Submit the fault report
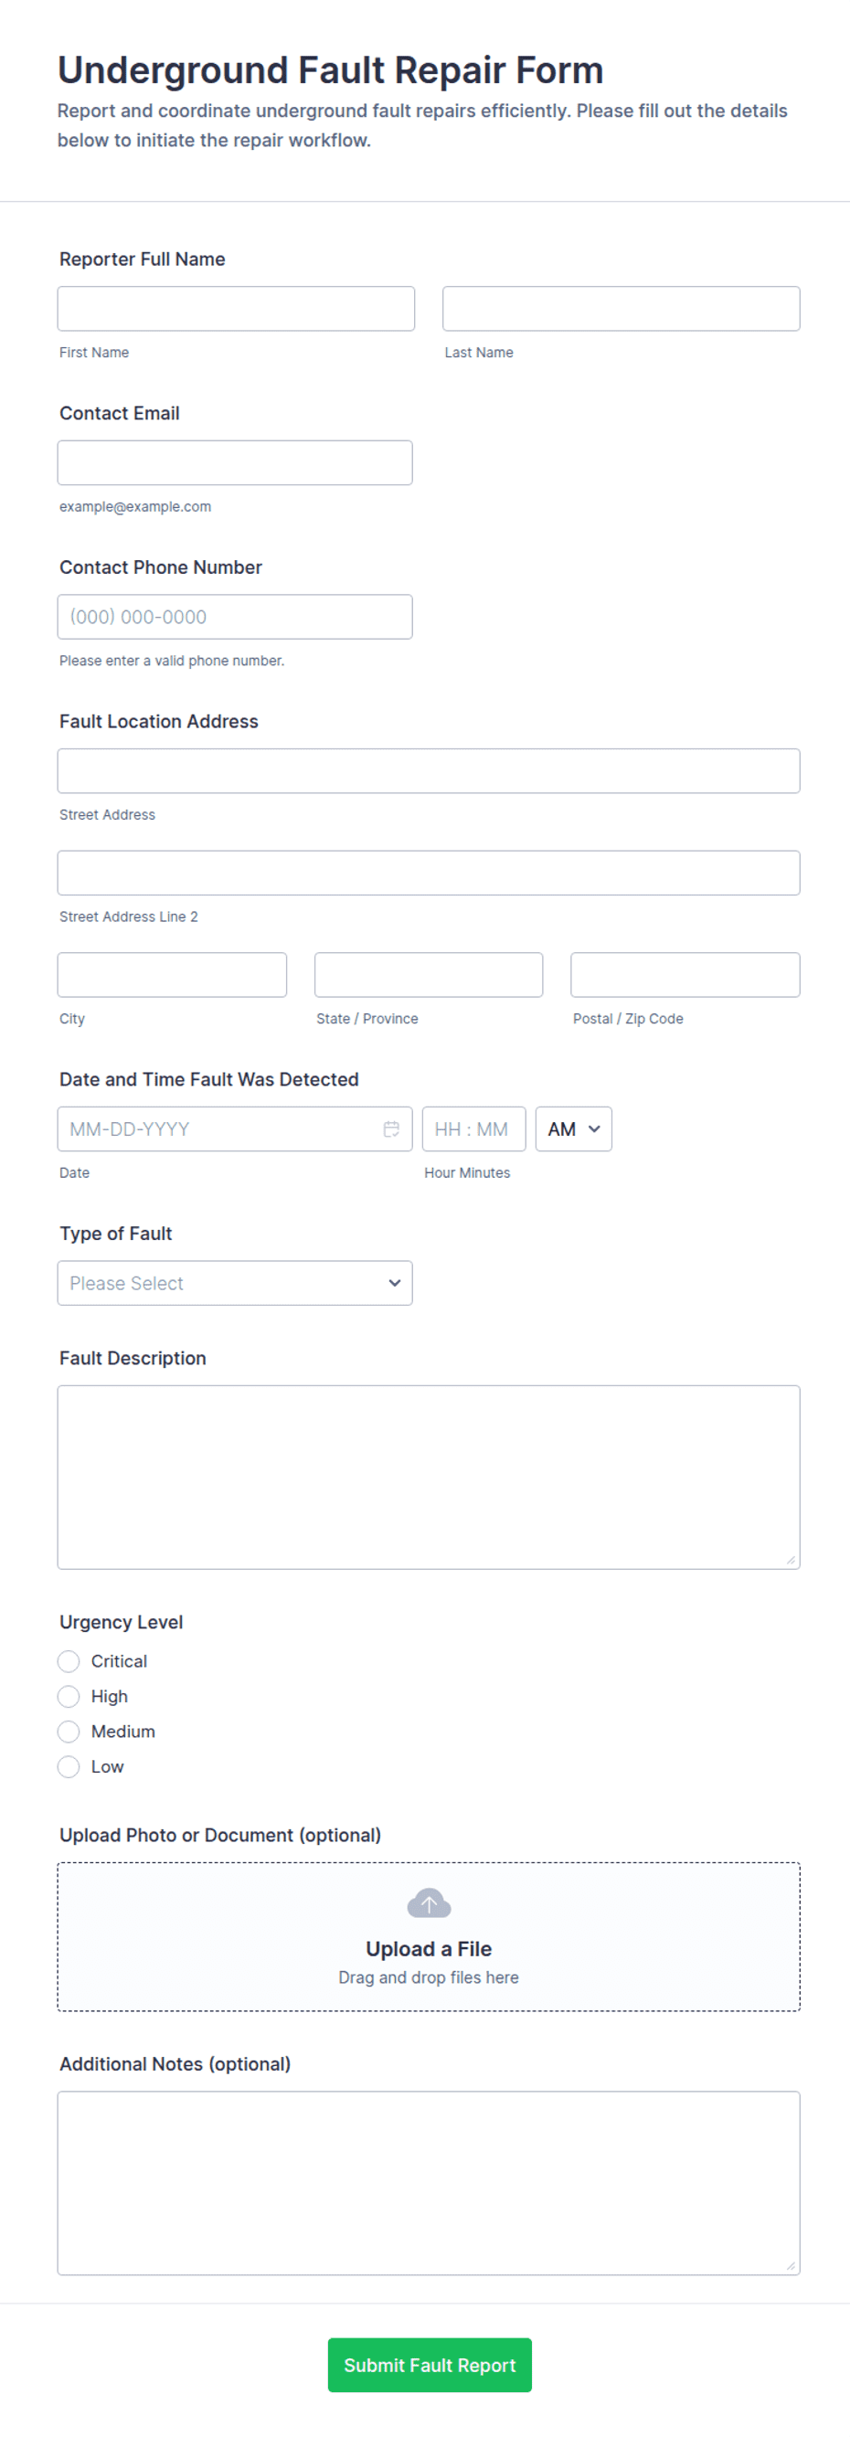Screen dimensions: 850x2437 430,2365
